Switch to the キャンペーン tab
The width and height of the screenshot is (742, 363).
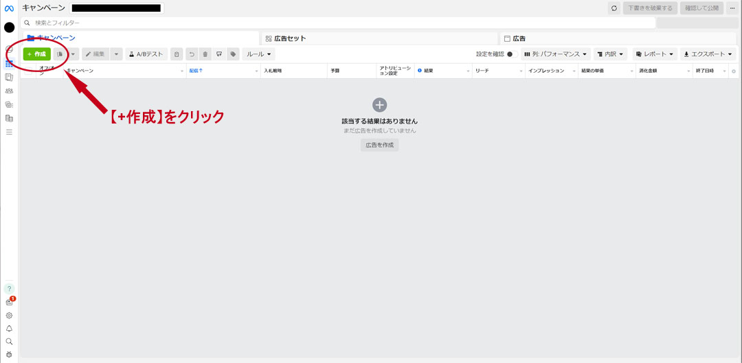click(141, 38)
